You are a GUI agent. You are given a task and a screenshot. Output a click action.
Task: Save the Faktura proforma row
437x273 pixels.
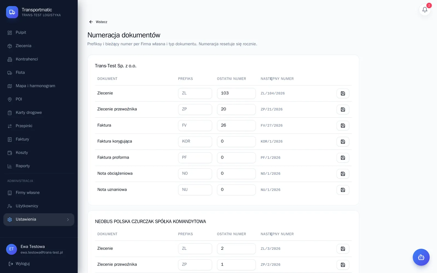coord(343,158)
